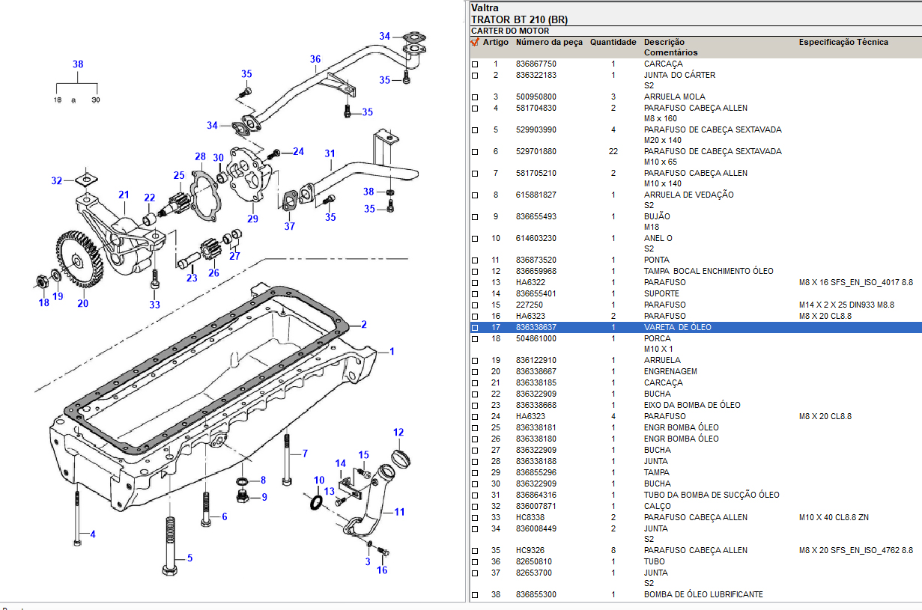Viewport: 922px width, 610px height.
Task: Select the TAMPA BOCAL ENCHIMENTO ÓLEO row
Action: pos(709,271)
